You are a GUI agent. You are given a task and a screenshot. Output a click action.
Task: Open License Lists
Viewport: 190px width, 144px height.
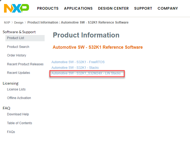click(x=16, y=89)
